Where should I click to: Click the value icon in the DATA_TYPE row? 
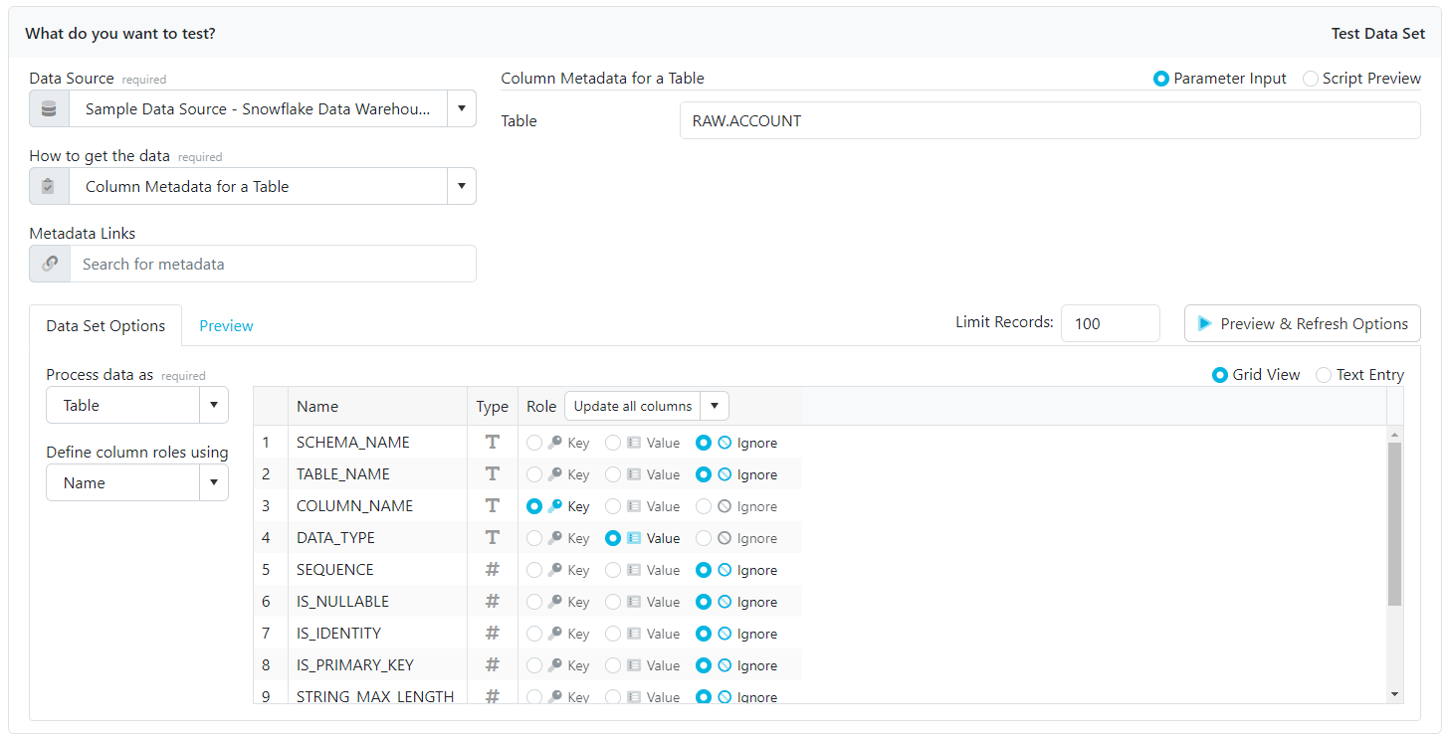634,538
